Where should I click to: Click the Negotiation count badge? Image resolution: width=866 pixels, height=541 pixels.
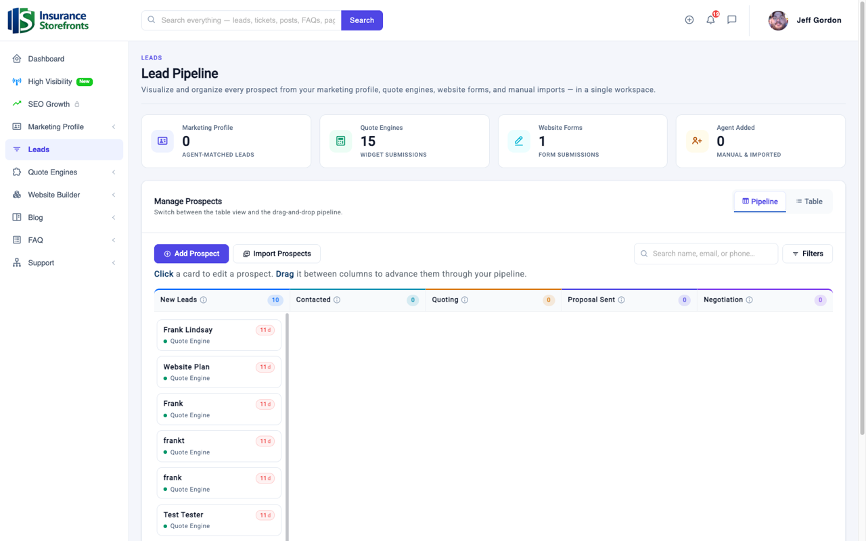point(821,300)
